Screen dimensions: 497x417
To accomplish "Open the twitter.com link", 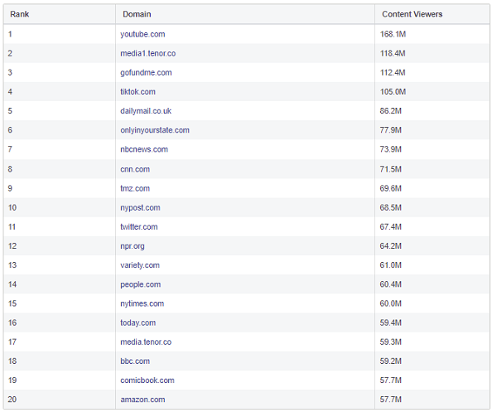I will (x=138, y=226).
